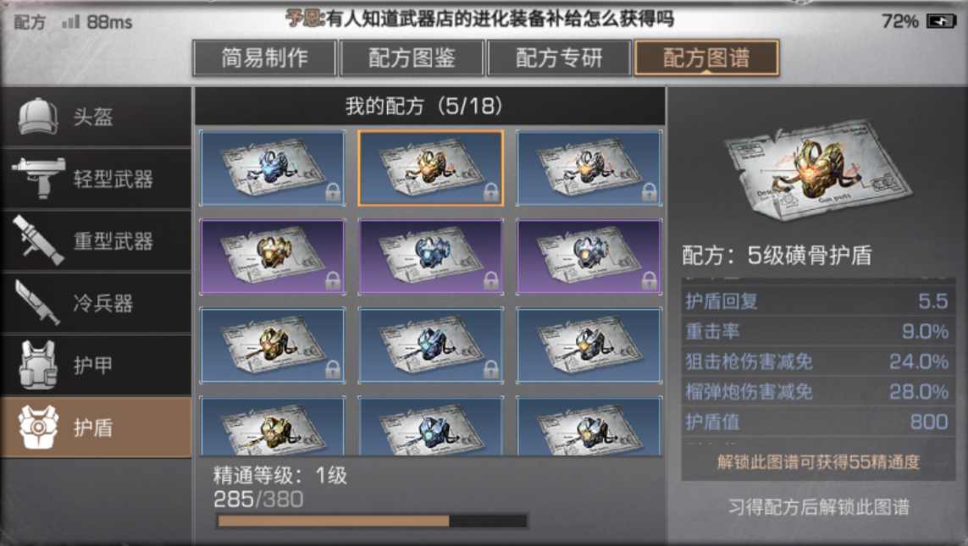
Task: Select the orange-highlighted gold shield recipe
Action: pyautogui.click(x=431, y=168)
